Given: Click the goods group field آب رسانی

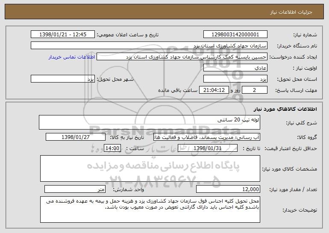Looking at the screenshot, I should (207, 137).
